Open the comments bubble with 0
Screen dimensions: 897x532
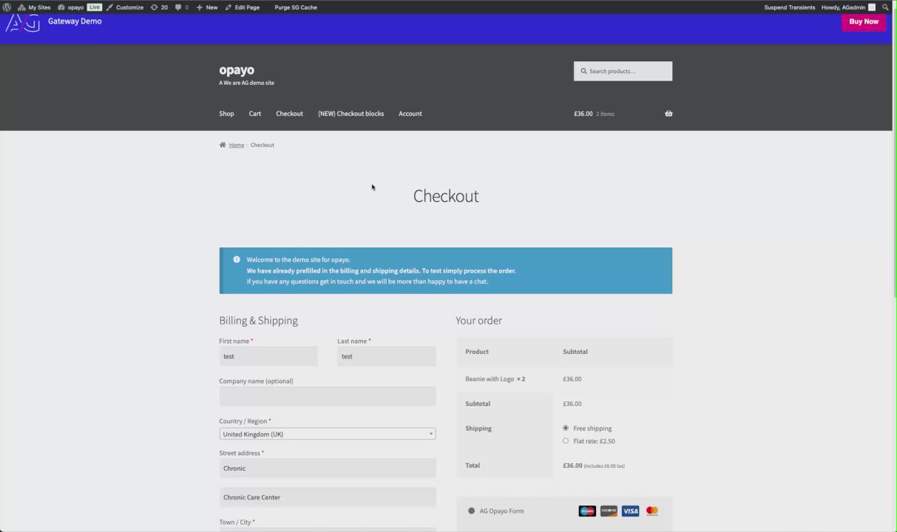coord(182,7)
